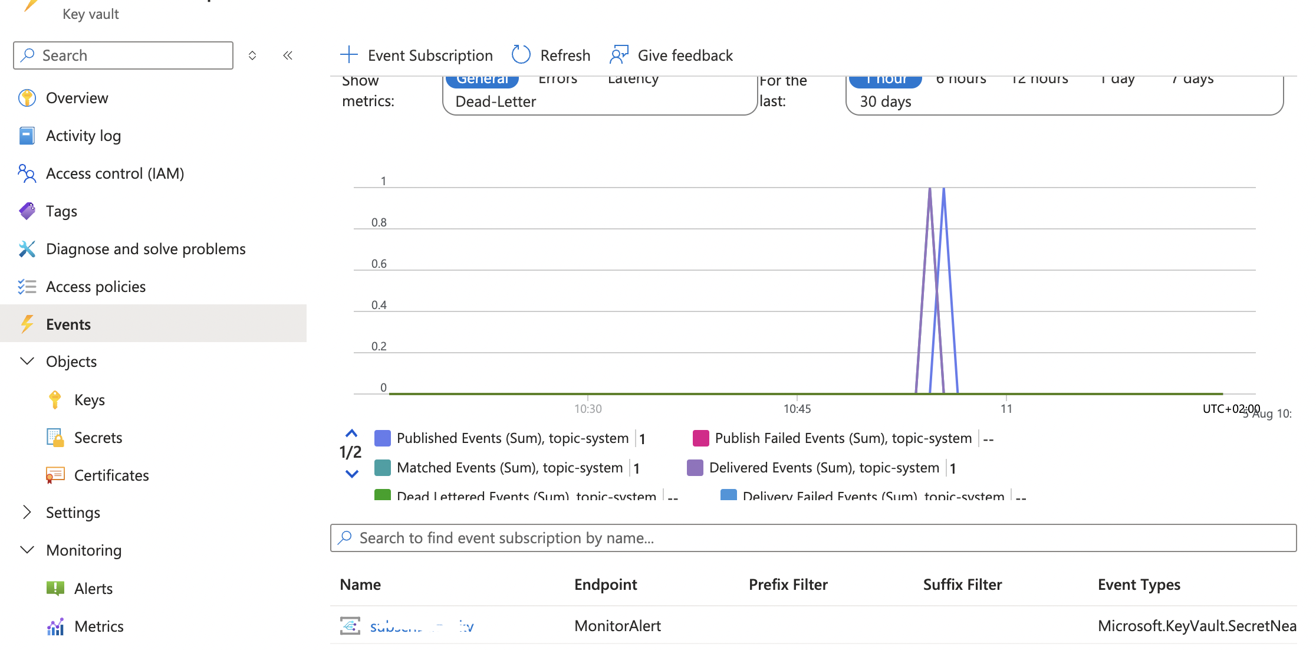
Task: Click Give feedback button
Action: 672,55
